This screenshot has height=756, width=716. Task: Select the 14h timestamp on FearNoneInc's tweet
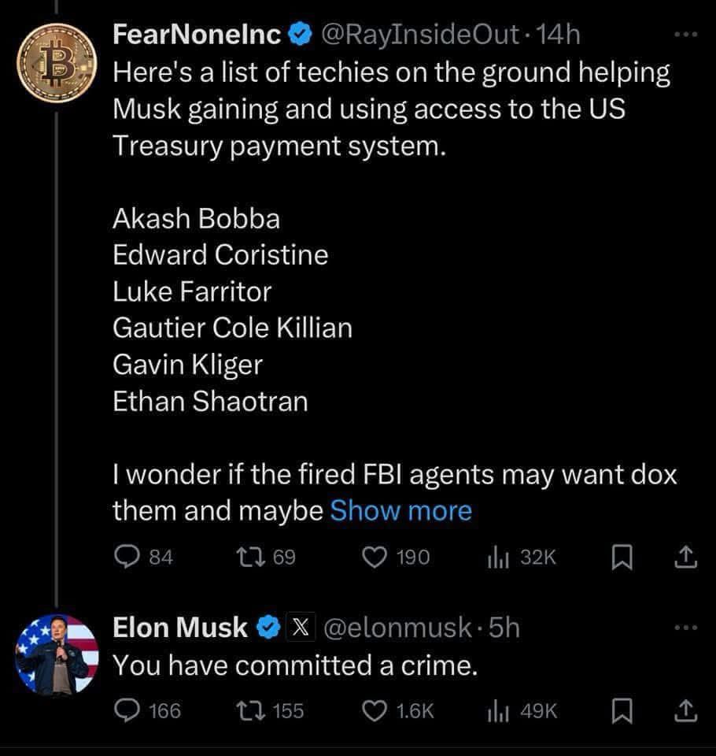tap(559, 34)
